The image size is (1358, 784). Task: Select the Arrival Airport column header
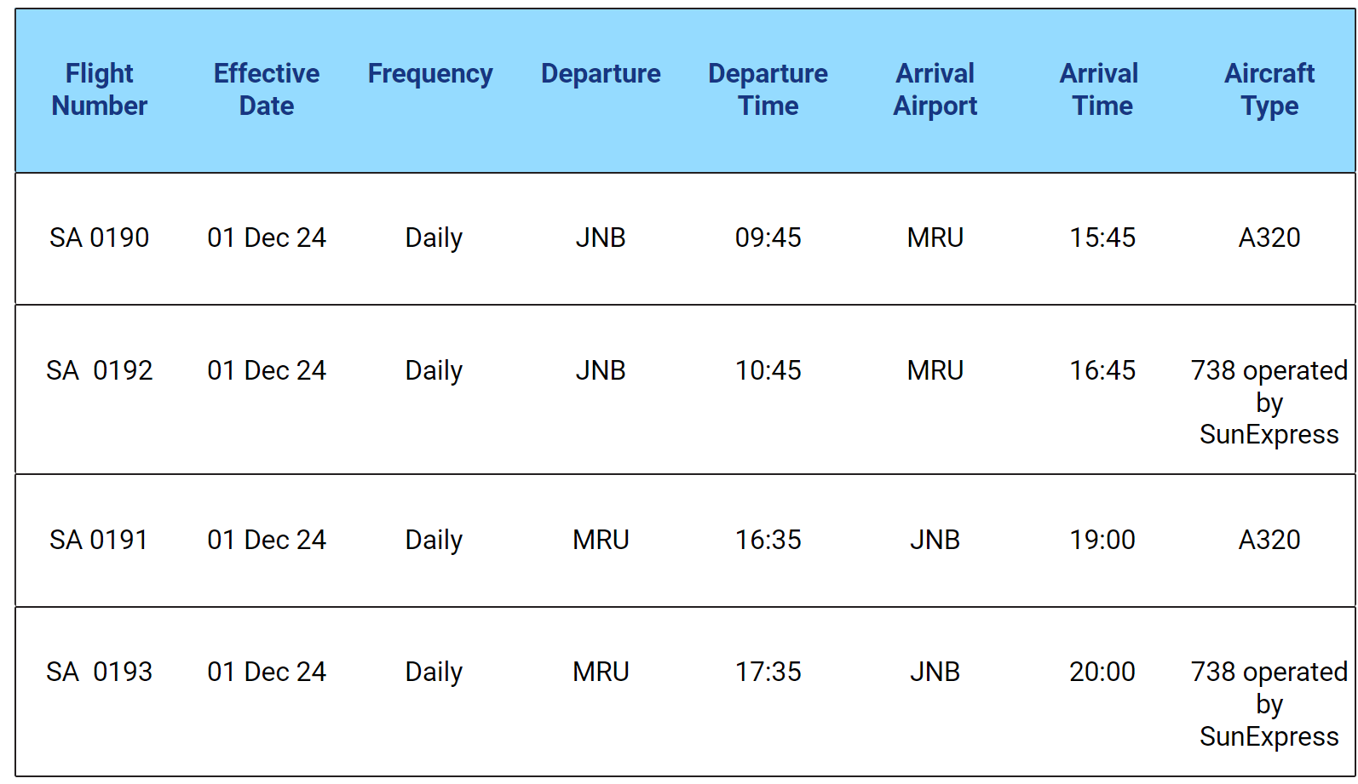coord(935,89)
